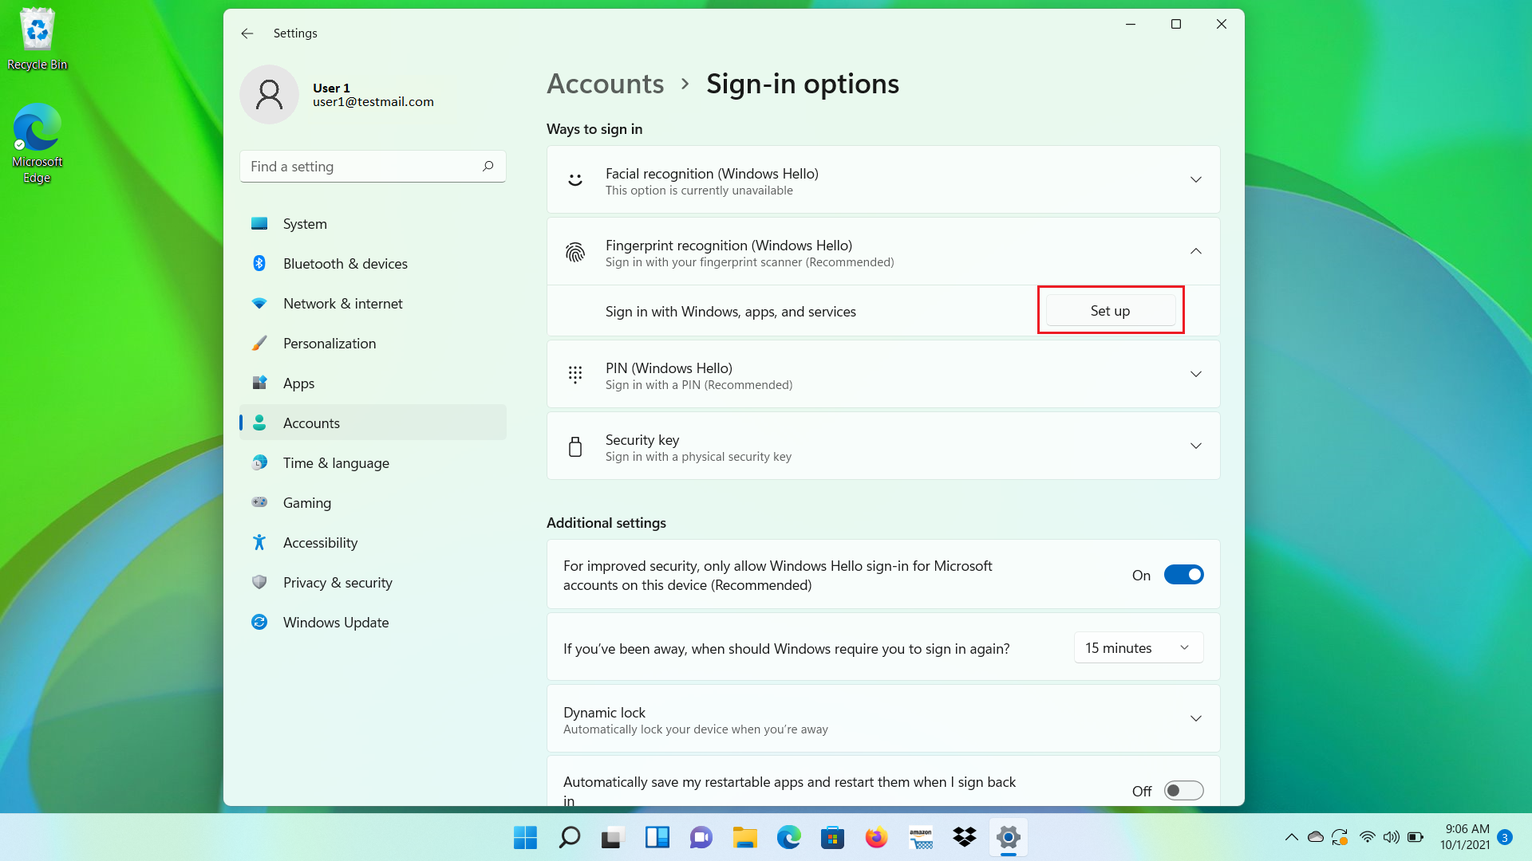1532x861 pixels.
Task: Go to Personalization settings
Action: [x=330, y=343]
